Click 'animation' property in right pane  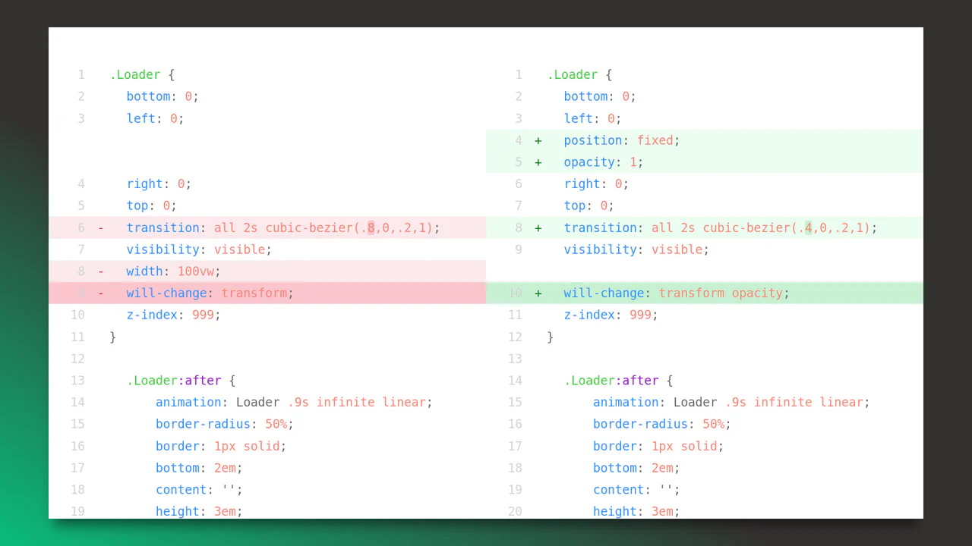(626, 402)
